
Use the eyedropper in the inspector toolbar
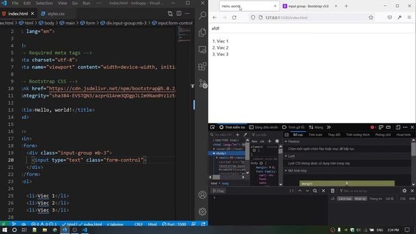(245, 135)
